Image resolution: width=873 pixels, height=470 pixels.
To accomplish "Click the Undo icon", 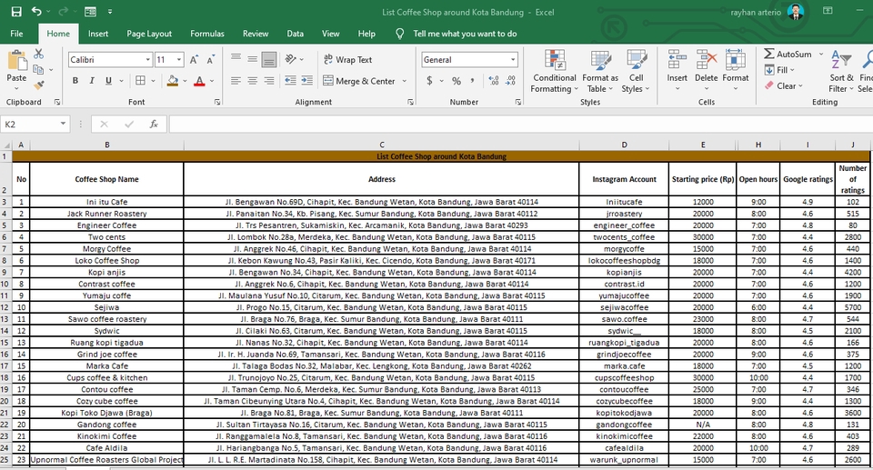I will point(36,11).
